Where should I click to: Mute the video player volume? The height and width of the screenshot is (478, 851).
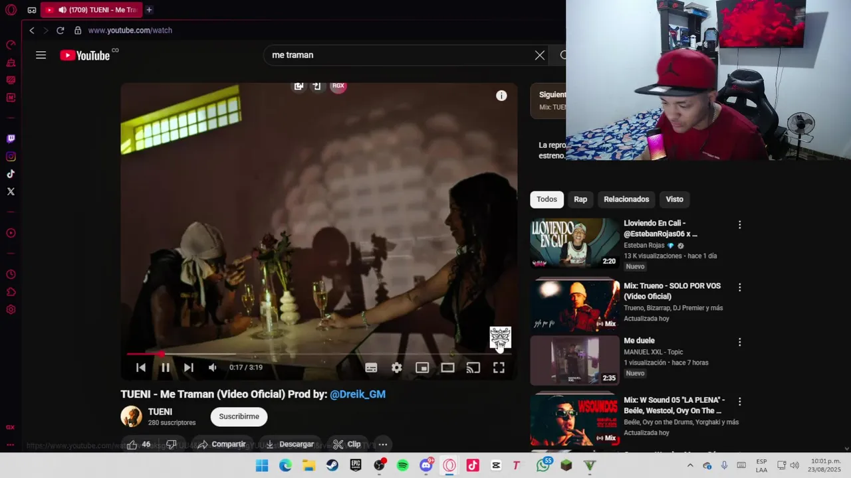[212, 367]
